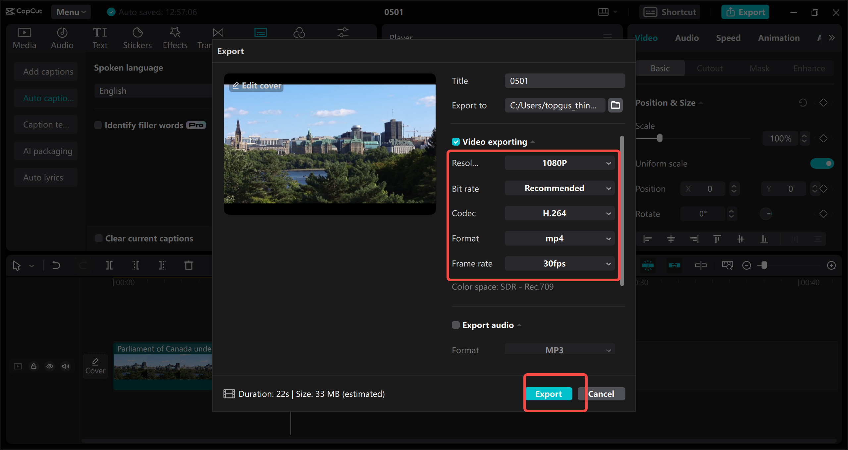Image resolution: width=848 pixels, height=450 pixels.
Task: Click the Delete icon in the timeline toolbar
Action: click(x=188, y=265)
